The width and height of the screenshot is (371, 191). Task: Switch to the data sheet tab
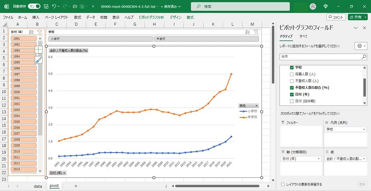[38, 186]
